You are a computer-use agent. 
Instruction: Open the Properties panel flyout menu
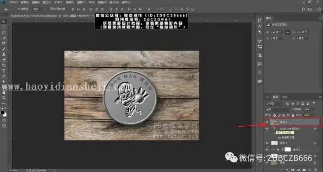(320, 18)
